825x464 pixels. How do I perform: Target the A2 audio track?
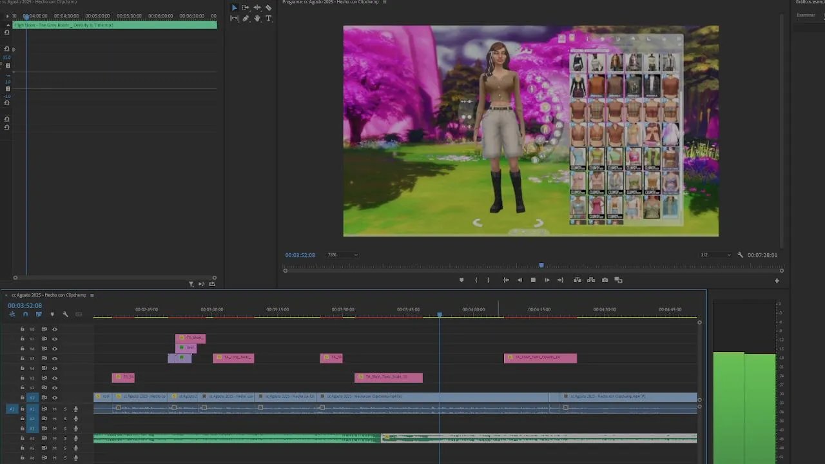(x=32, y=419)
